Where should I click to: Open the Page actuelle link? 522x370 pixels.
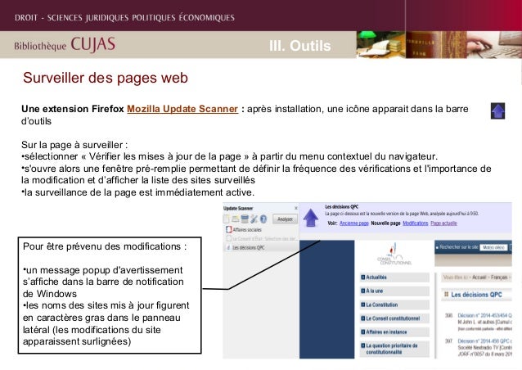[x=443, y=223]
